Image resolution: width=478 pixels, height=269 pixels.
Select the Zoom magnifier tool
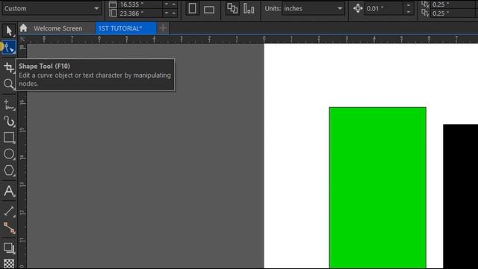pyautogui.click(x=8, y=84)
